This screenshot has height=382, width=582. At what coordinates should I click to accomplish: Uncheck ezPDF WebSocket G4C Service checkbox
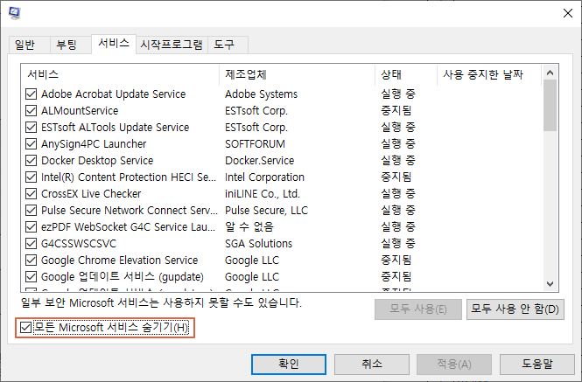(32, 227)
